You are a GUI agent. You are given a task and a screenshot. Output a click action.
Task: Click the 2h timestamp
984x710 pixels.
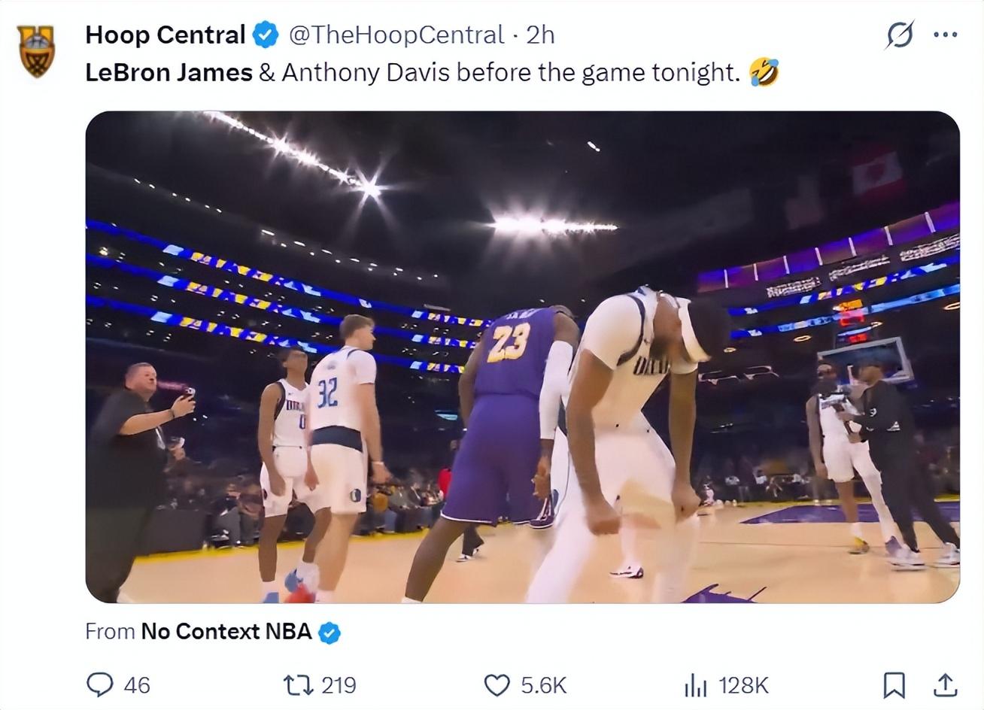tap(540, 35)
